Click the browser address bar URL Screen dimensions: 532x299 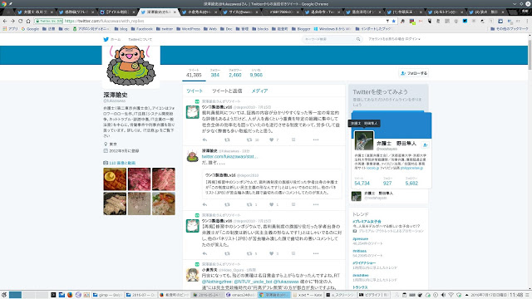105,21
